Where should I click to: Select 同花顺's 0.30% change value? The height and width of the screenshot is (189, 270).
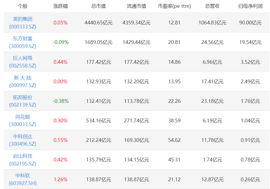pyautogui.click(x=60, y=121)
